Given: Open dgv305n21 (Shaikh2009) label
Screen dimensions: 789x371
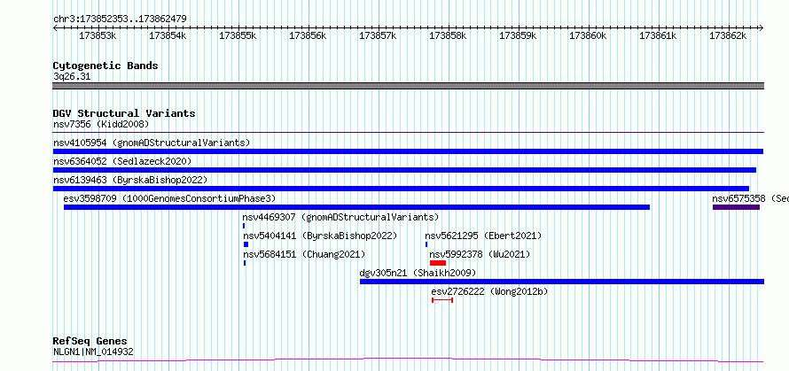Looking at the screenshot, I should (x=418, y=273).
